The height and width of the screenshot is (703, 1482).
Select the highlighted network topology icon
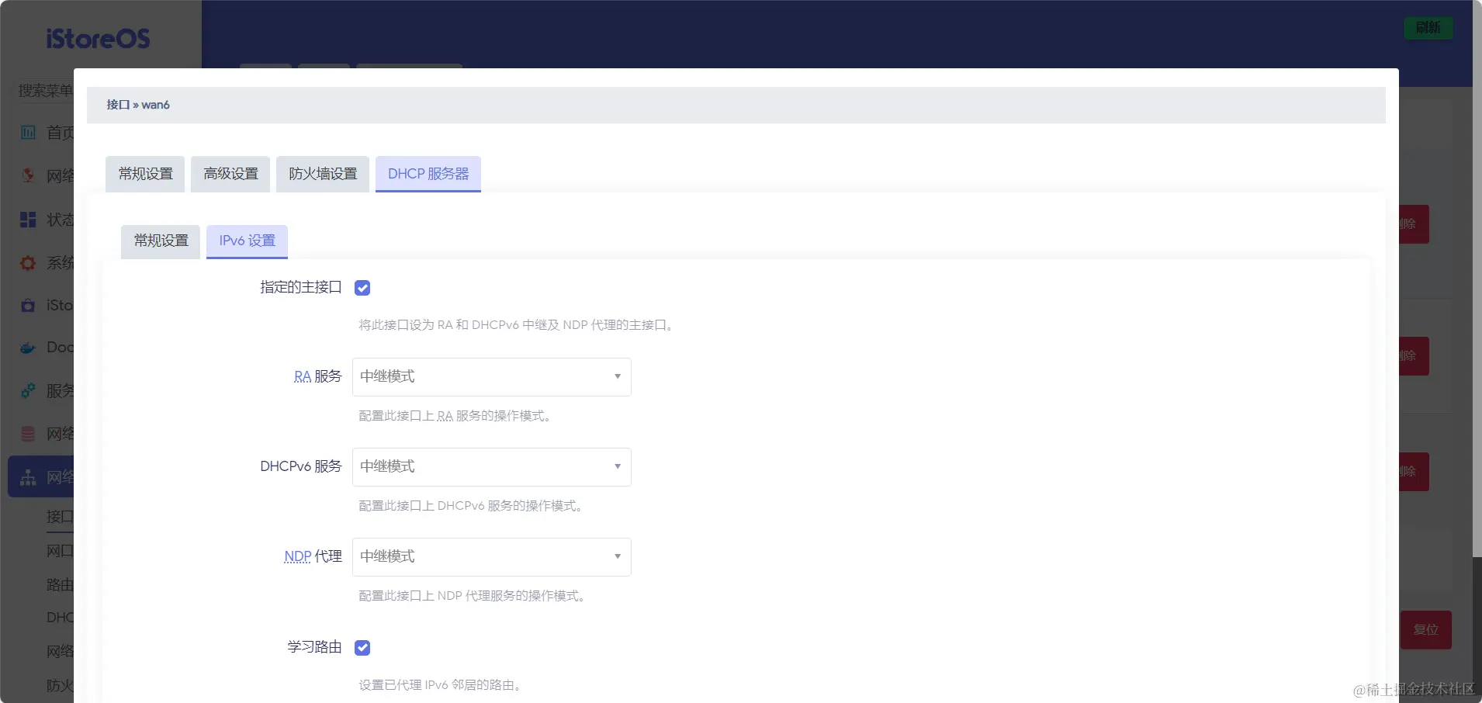pos(28,477)
